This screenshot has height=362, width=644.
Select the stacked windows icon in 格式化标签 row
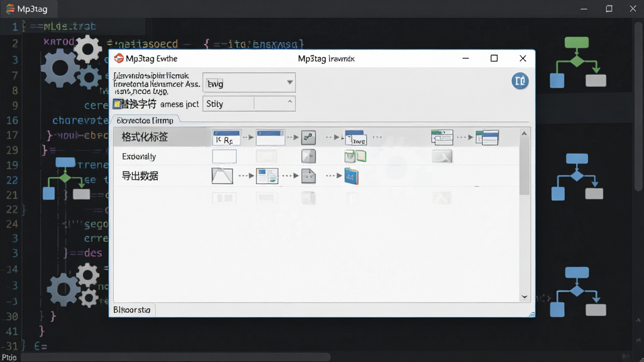(x=442, y=138)
